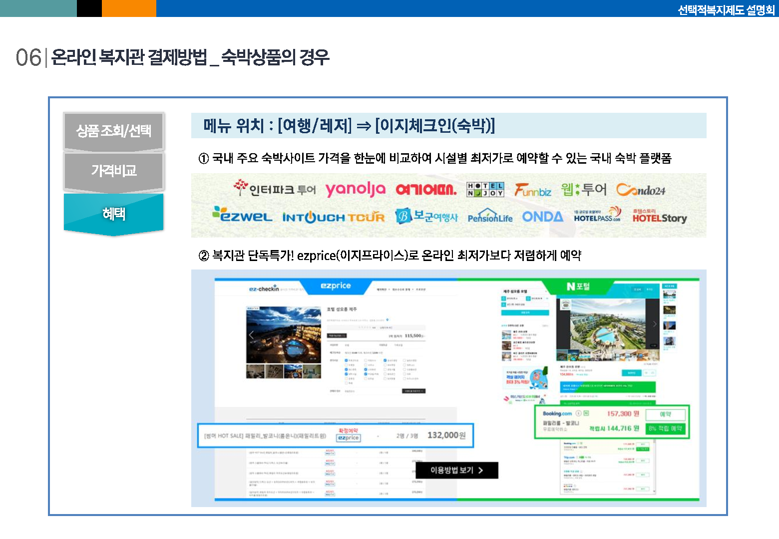Viewport: 779px width, 539px height.
Task: Click the sentence starting ② 복지관 단독특가
Action: 389,256
